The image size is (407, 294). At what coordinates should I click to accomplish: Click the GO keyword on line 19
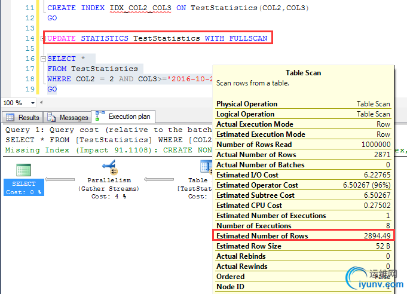[52, 89]
